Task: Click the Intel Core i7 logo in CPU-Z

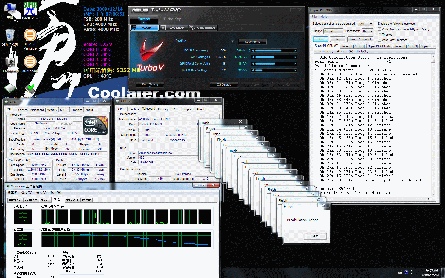Action: click(x=95, y=126)
